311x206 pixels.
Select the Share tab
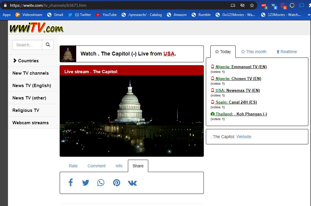pyautogui.click(x=138, y=166)
